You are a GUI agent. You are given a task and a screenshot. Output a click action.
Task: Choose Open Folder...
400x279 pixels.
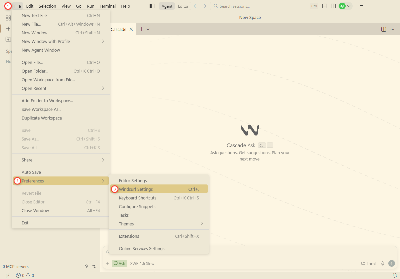[61, 71]
